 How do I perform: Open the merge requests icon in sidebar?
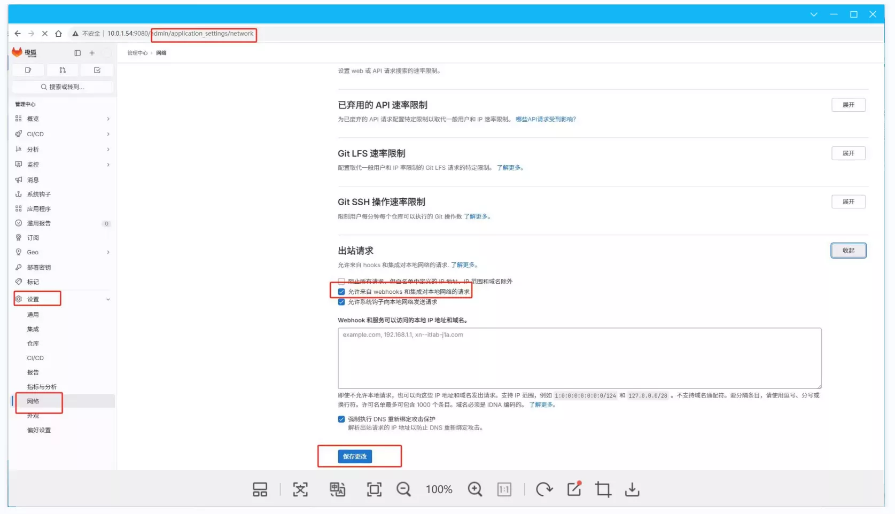63,70
